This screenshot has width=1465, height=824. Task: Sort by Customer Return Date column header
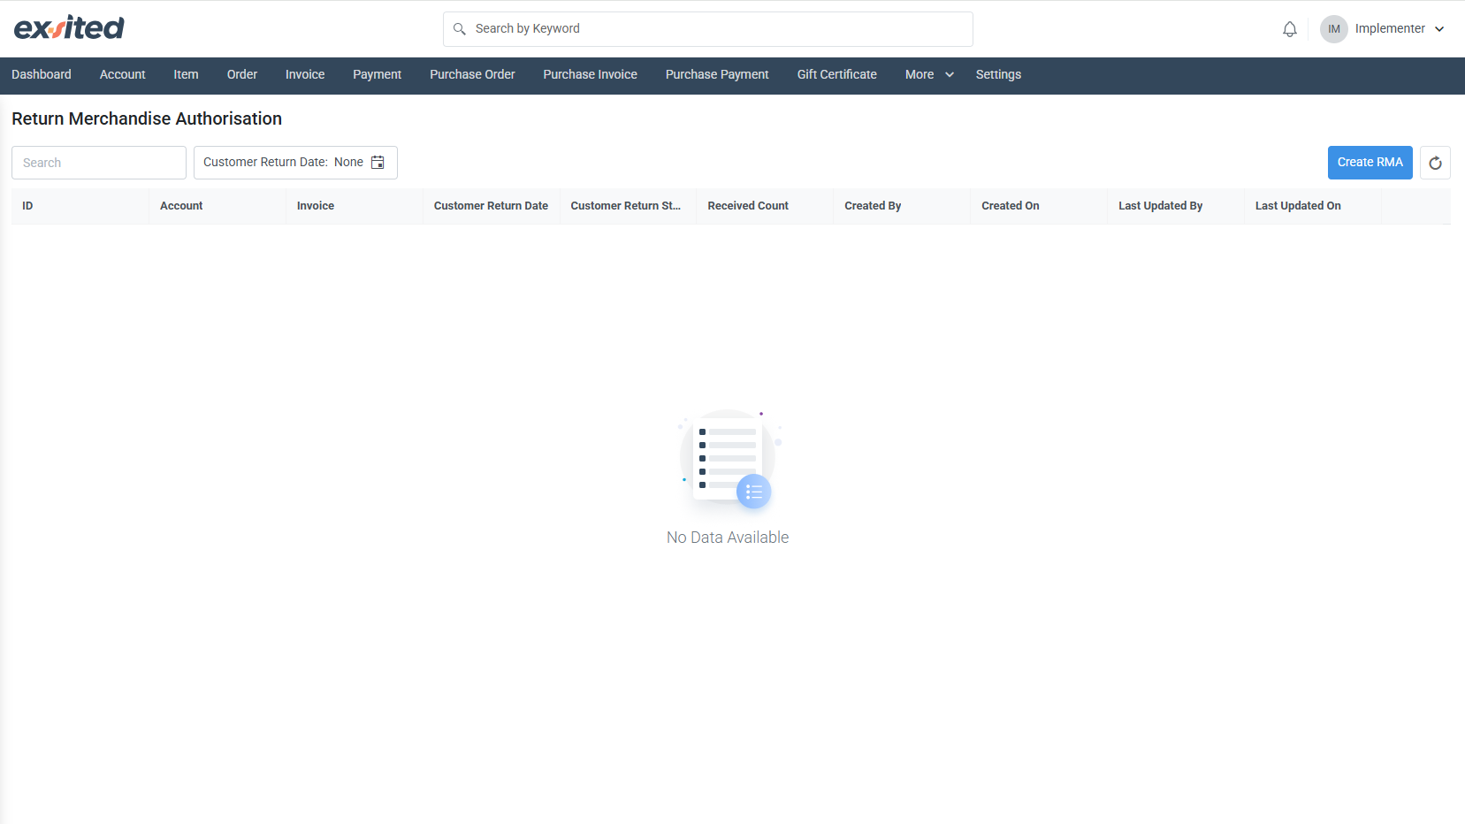491,206
